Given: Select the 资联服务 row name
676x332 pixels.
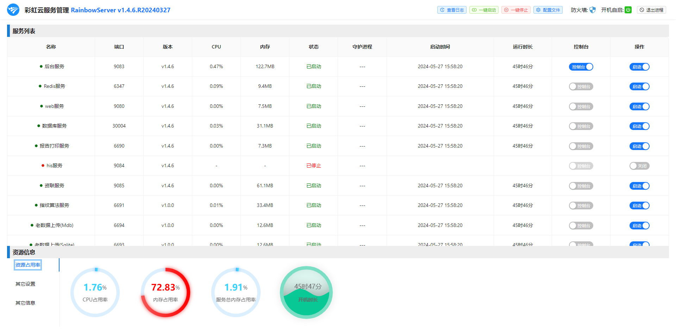Looking at the screenshot, I should click(54, 185).
